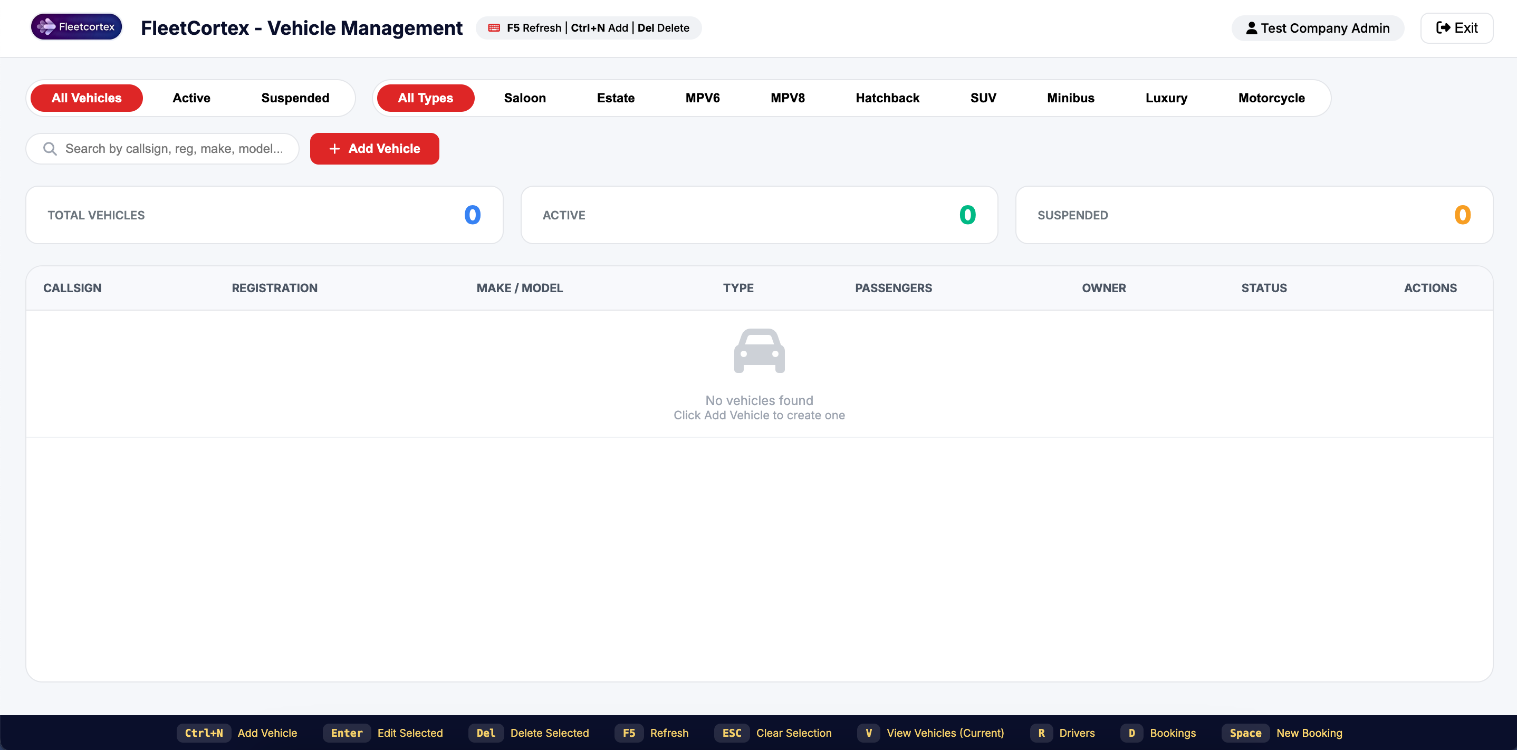Click the Exit button

(1456, 27)
